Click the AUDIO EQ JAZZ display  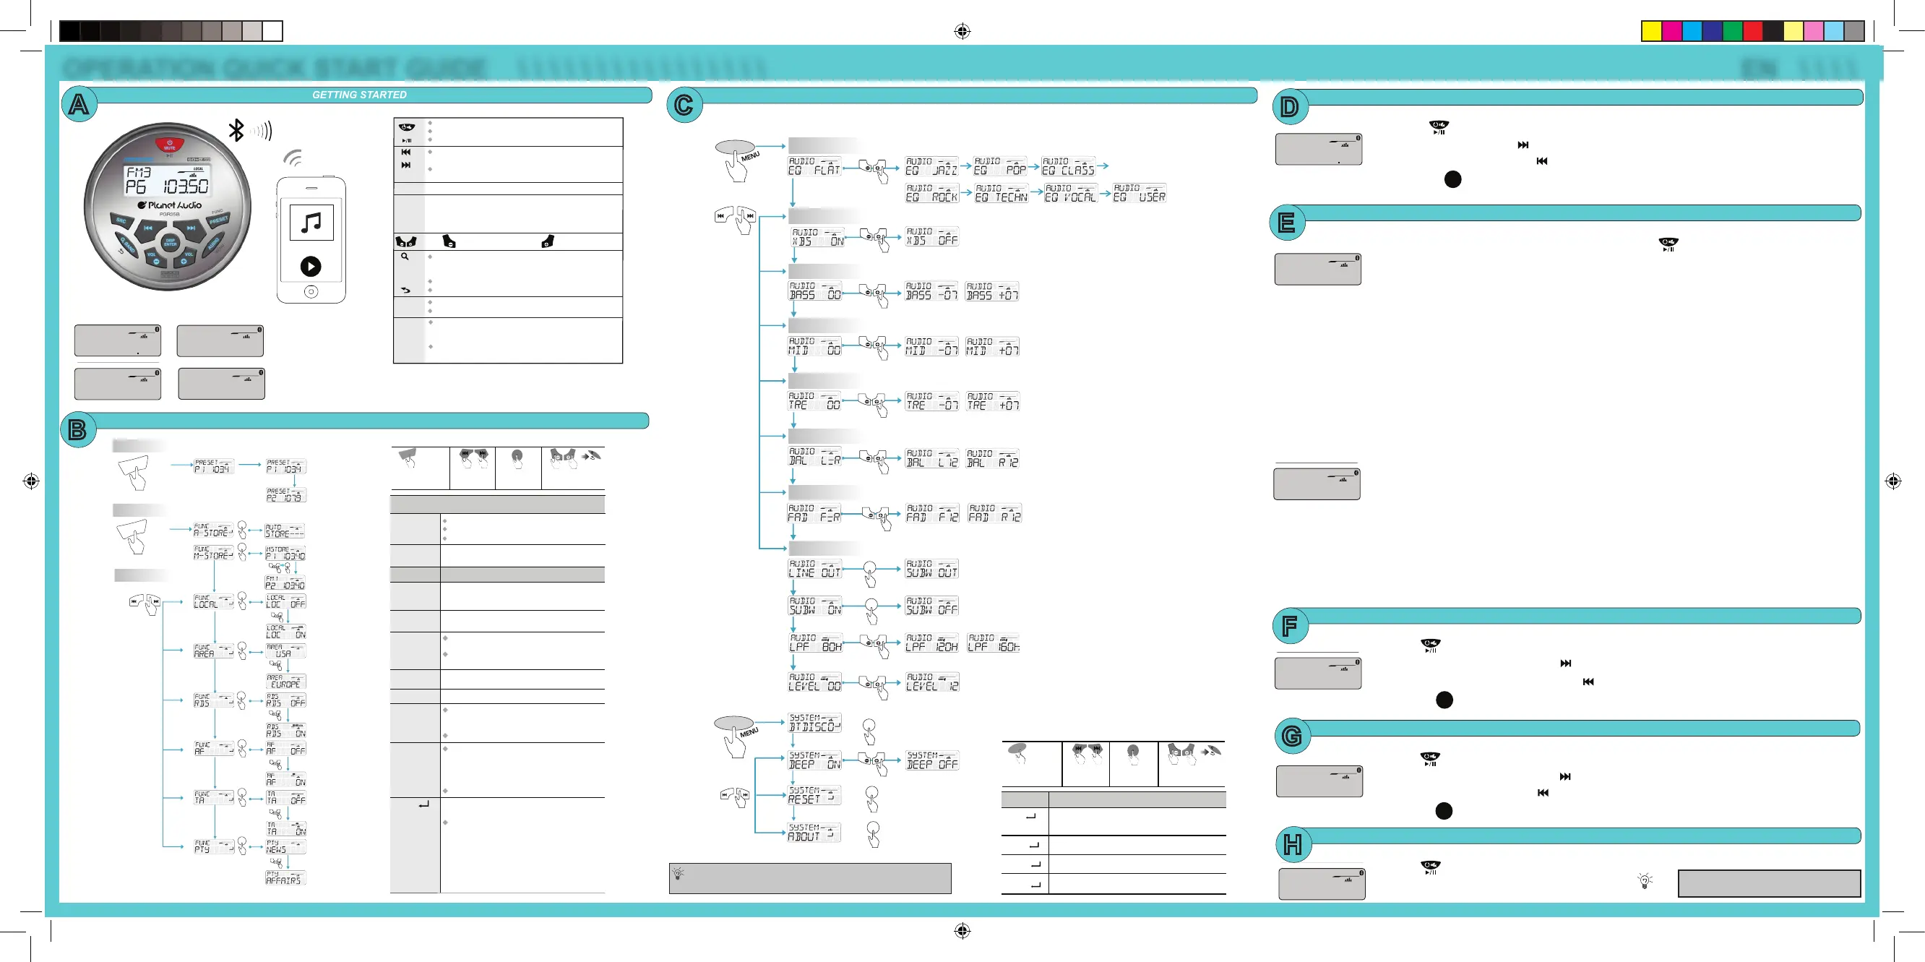[x=931, y=166]
